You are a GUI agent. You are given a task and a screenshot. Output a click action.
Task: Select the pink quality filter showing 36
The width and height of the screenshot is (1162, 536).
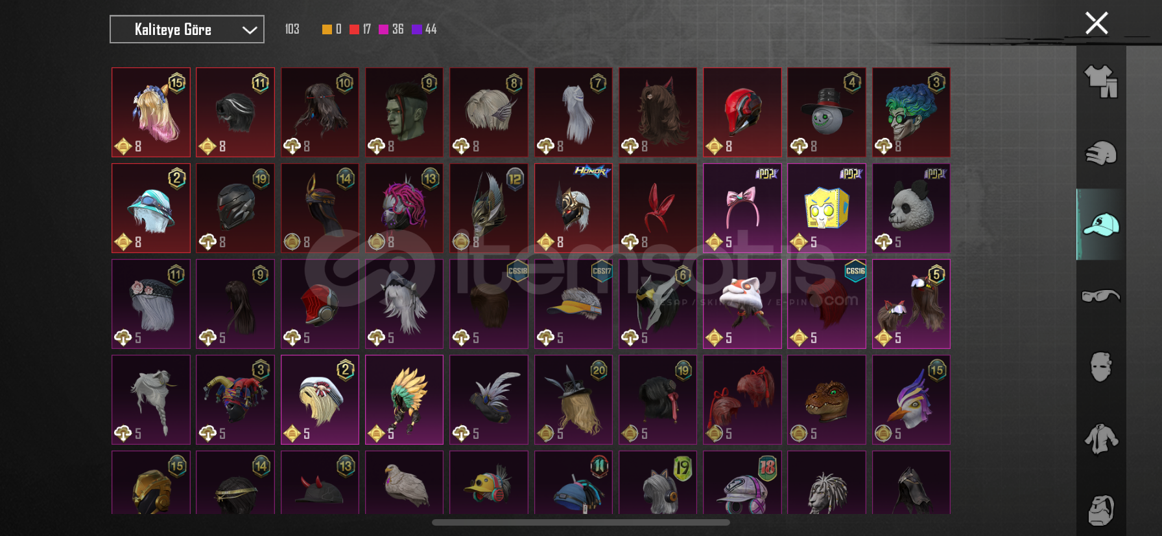(391, 29)
